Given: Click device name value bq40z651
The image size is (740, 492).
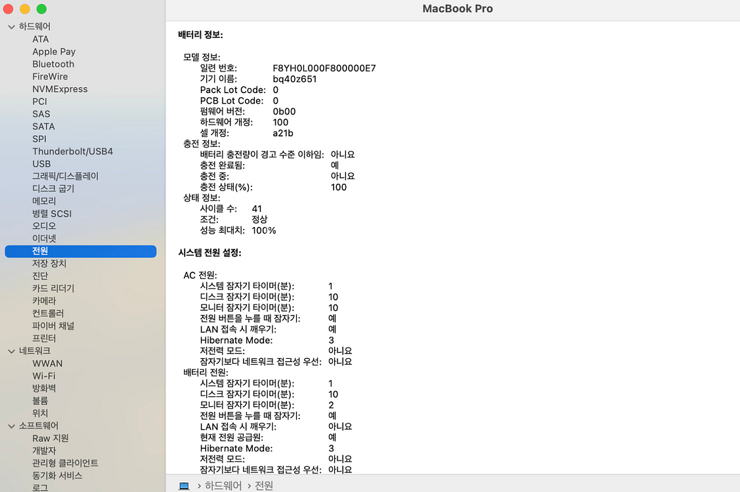Looking at the screenshot, I should 294,79.
